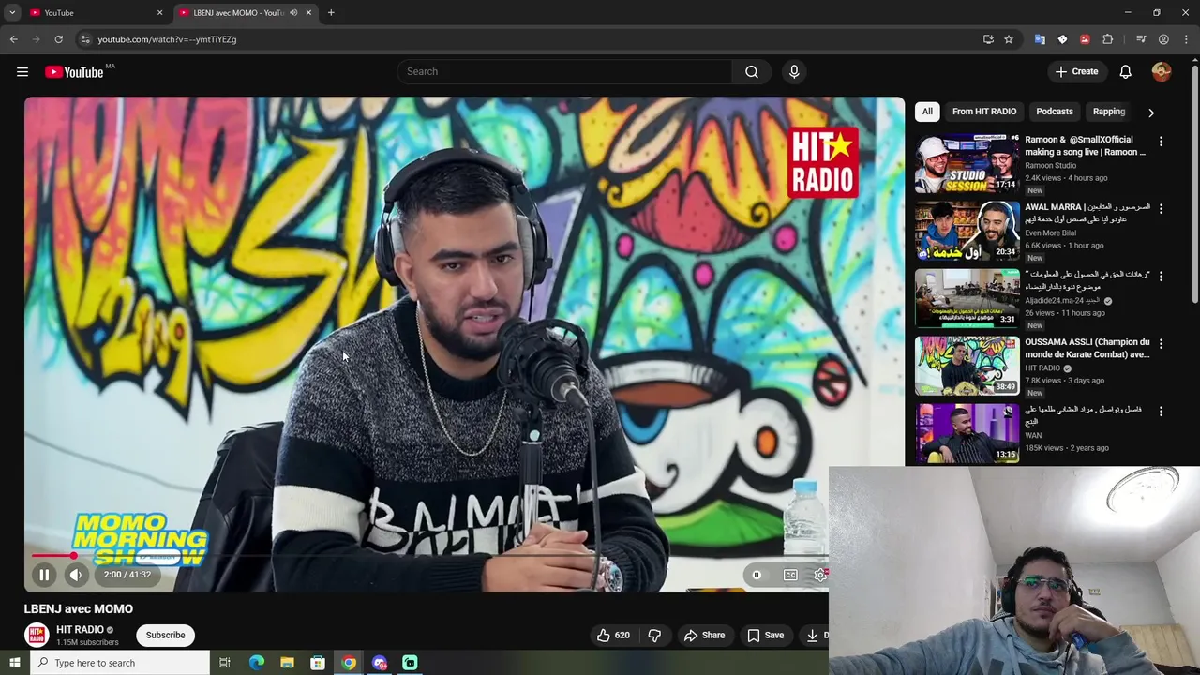The image size is (1200, 675).
Task: Open the media controls icon in toolbar
Action: [1141, 39]
